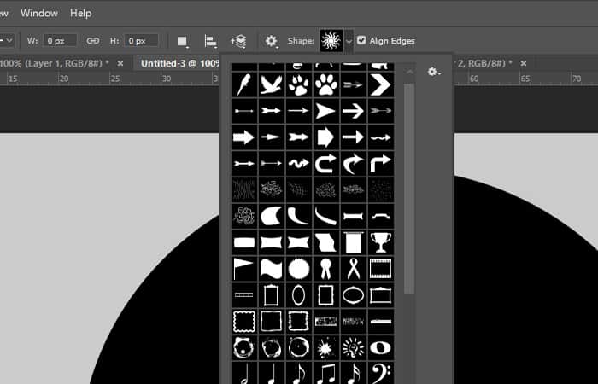Select the solid triangular arrowhead shape
Viewport: 598px width, 384px height.
[325, 111]
